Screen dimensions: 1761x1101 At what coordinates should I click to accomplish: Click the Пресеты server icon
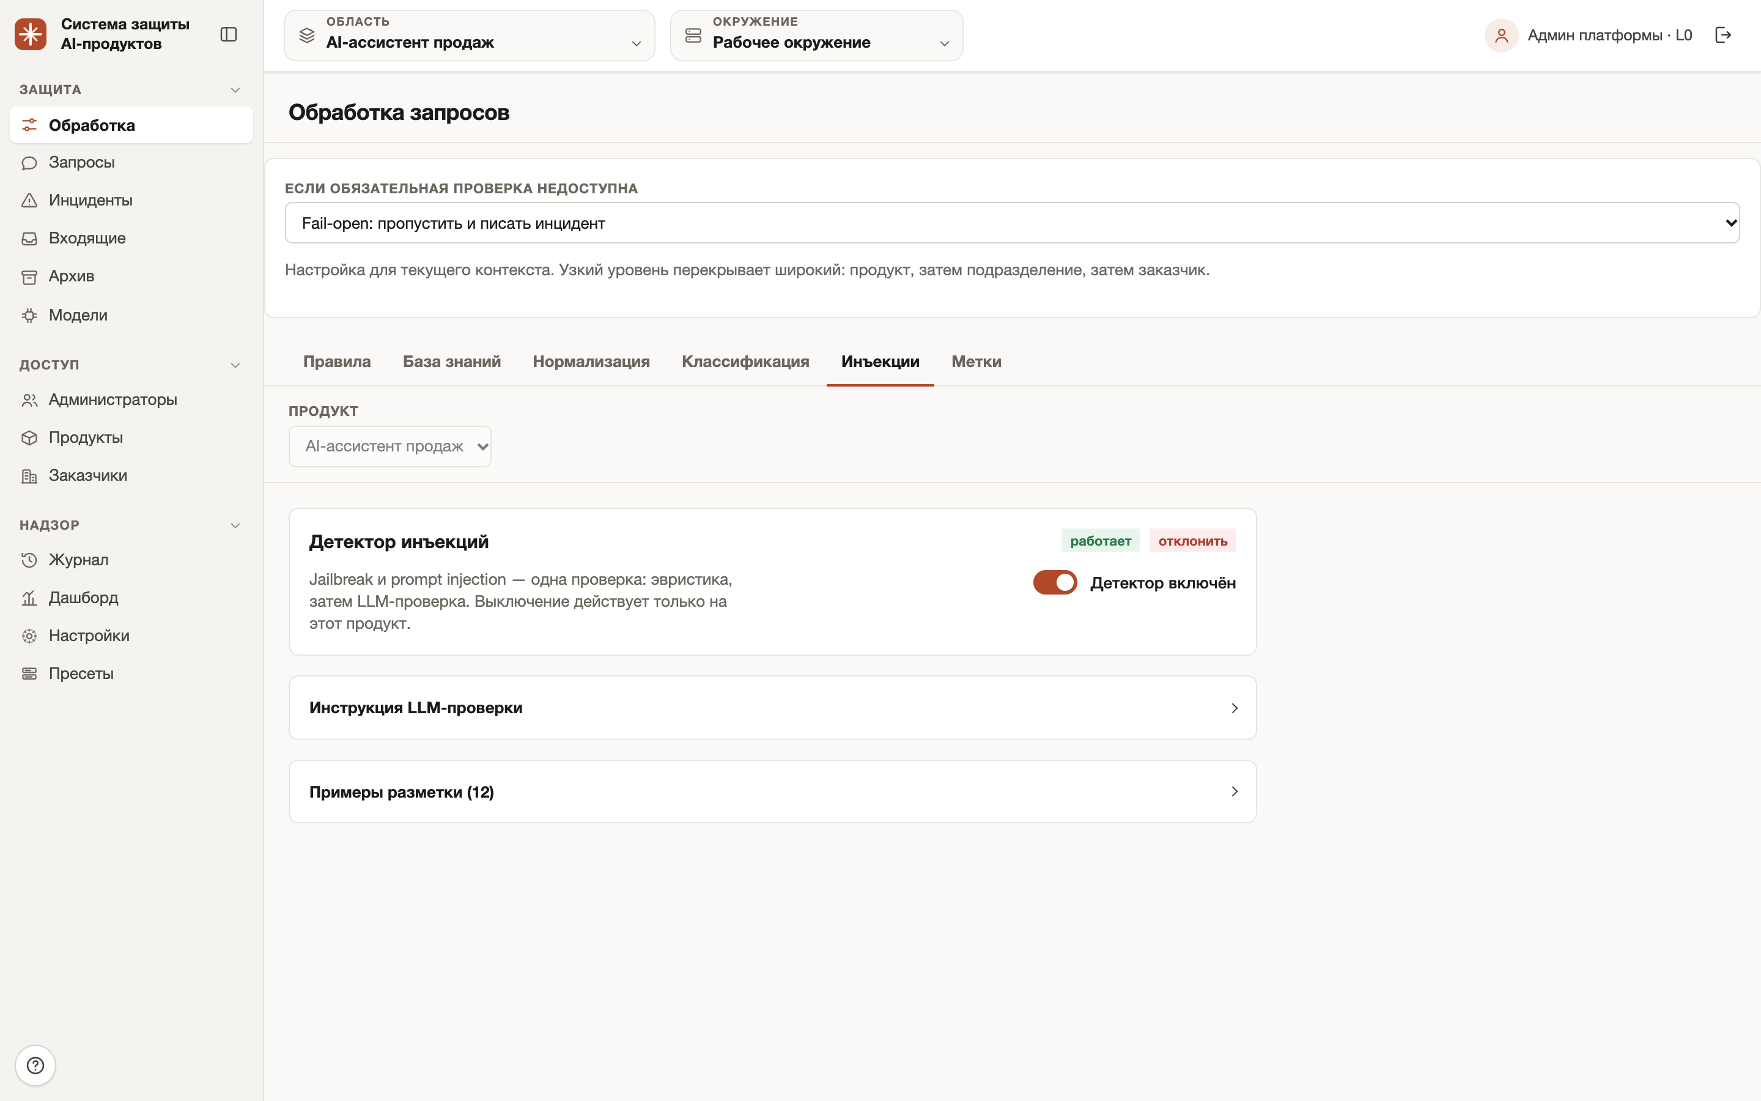[x=29, y=673]
